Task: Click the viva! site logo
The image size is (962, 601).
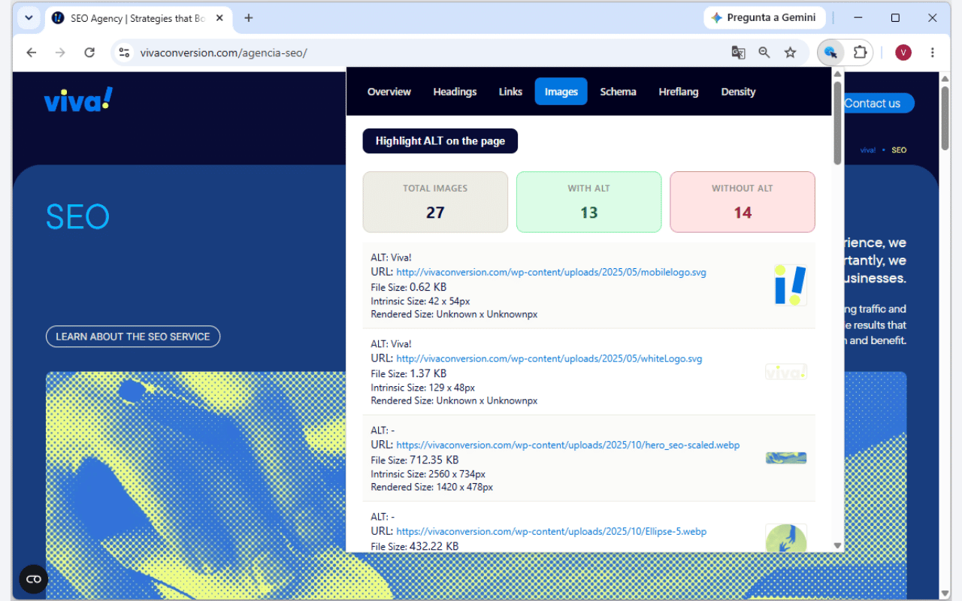Action: pos(78,100)
